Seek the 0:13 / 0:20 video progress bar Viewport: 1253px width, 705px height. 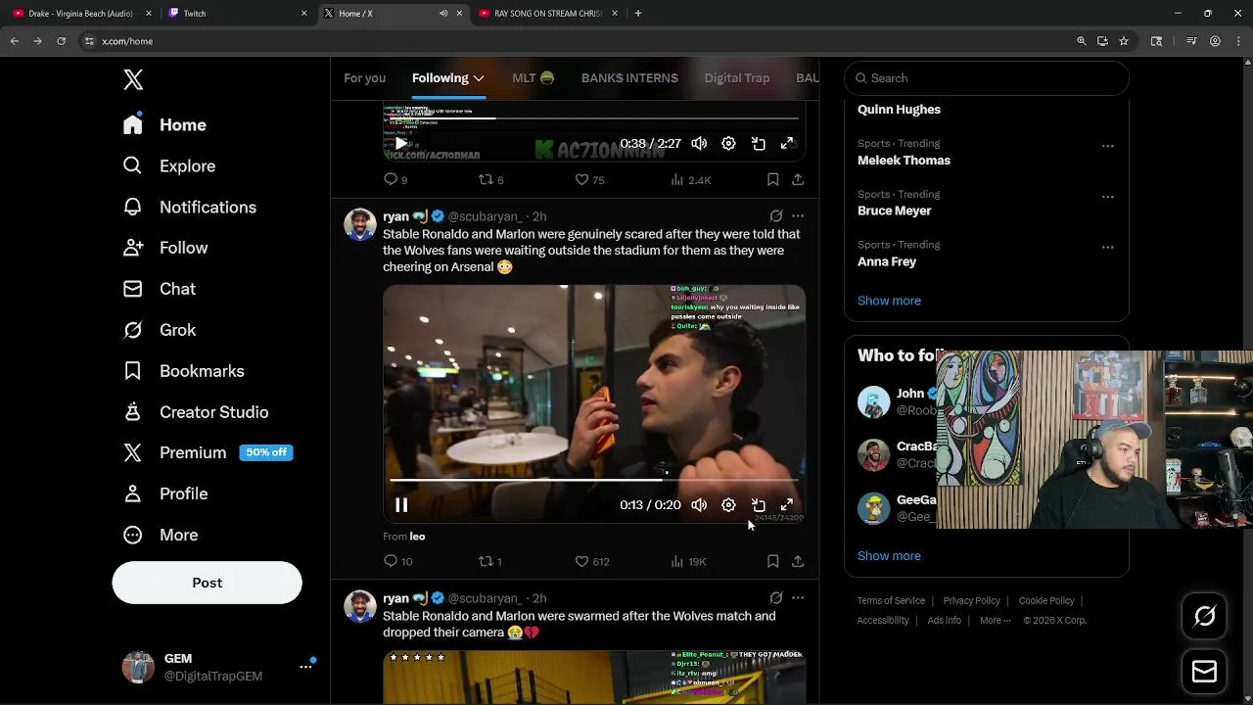pos(594,481)
